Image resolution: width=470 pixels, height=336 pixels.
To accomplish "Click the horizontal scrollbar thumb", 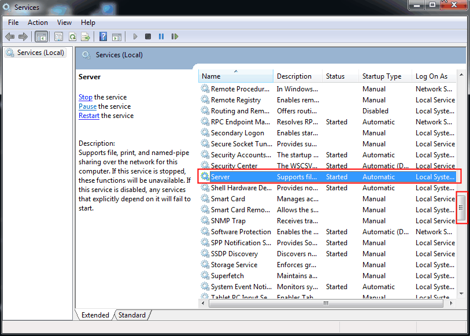I will (x=326, y=304).
